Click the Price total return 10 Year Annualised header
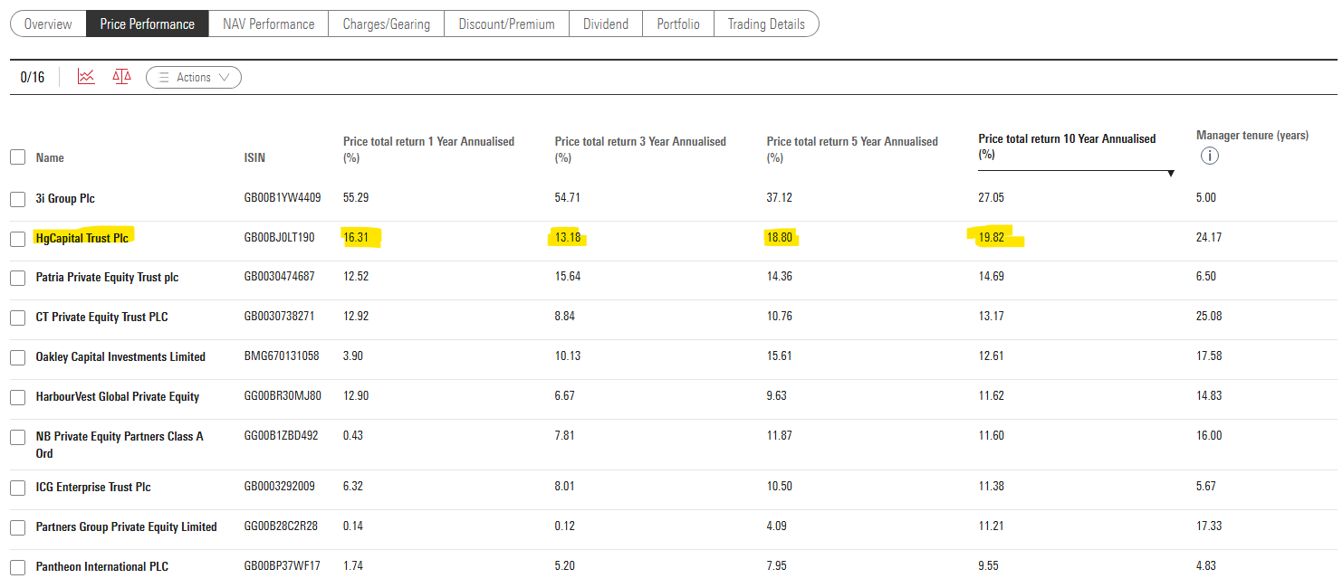This screenshot has width=1343, height=588. [x=1067, y=147]
